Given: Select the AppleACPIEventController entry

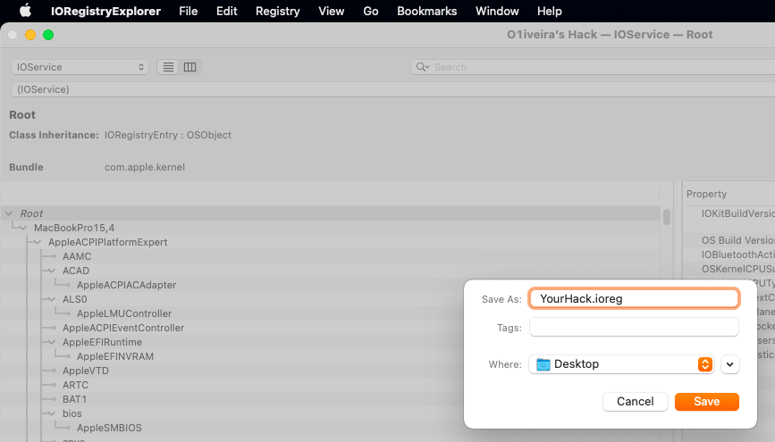Looking at the screenshot, I should pos(123,328).
